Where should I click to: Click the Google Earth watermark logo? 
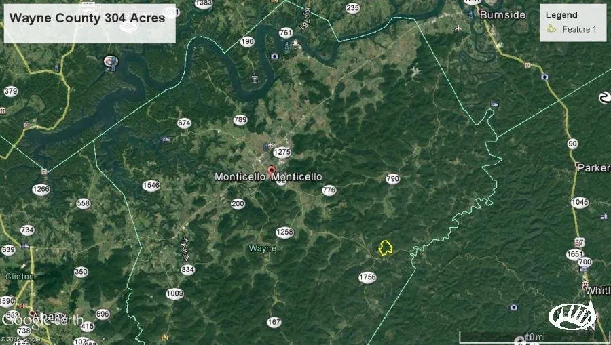42,320
